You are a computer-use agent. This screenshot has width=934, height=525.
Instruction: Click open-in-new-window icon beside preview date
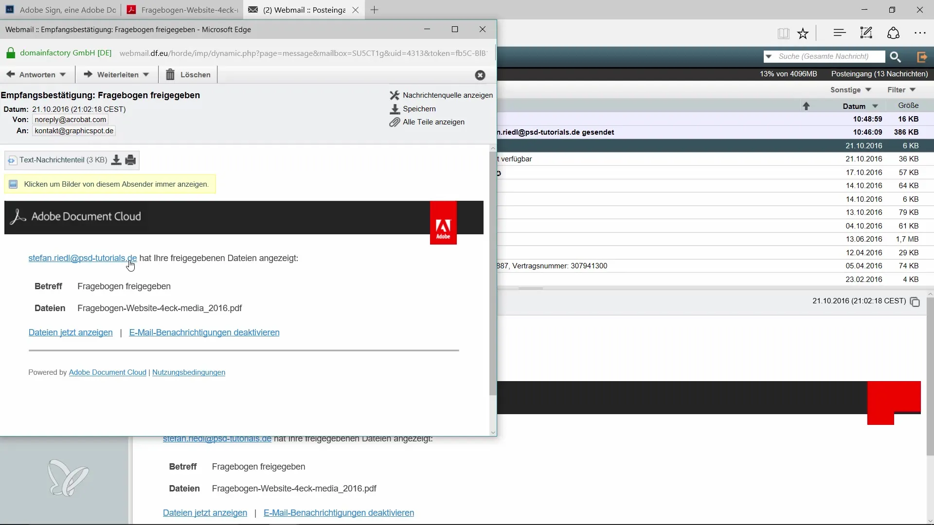pyautogui.click(x=915, y=302)
